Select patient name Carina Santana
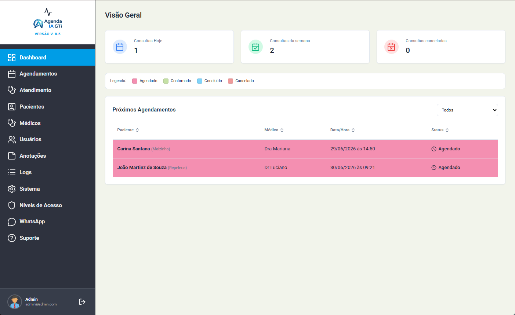This screenshot has height=315, width=515. (x=134, y=149)
